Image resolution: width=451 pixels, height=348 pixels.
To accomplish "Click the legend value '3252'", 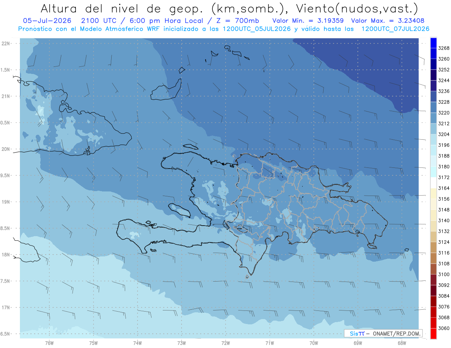I will [444, 70].
